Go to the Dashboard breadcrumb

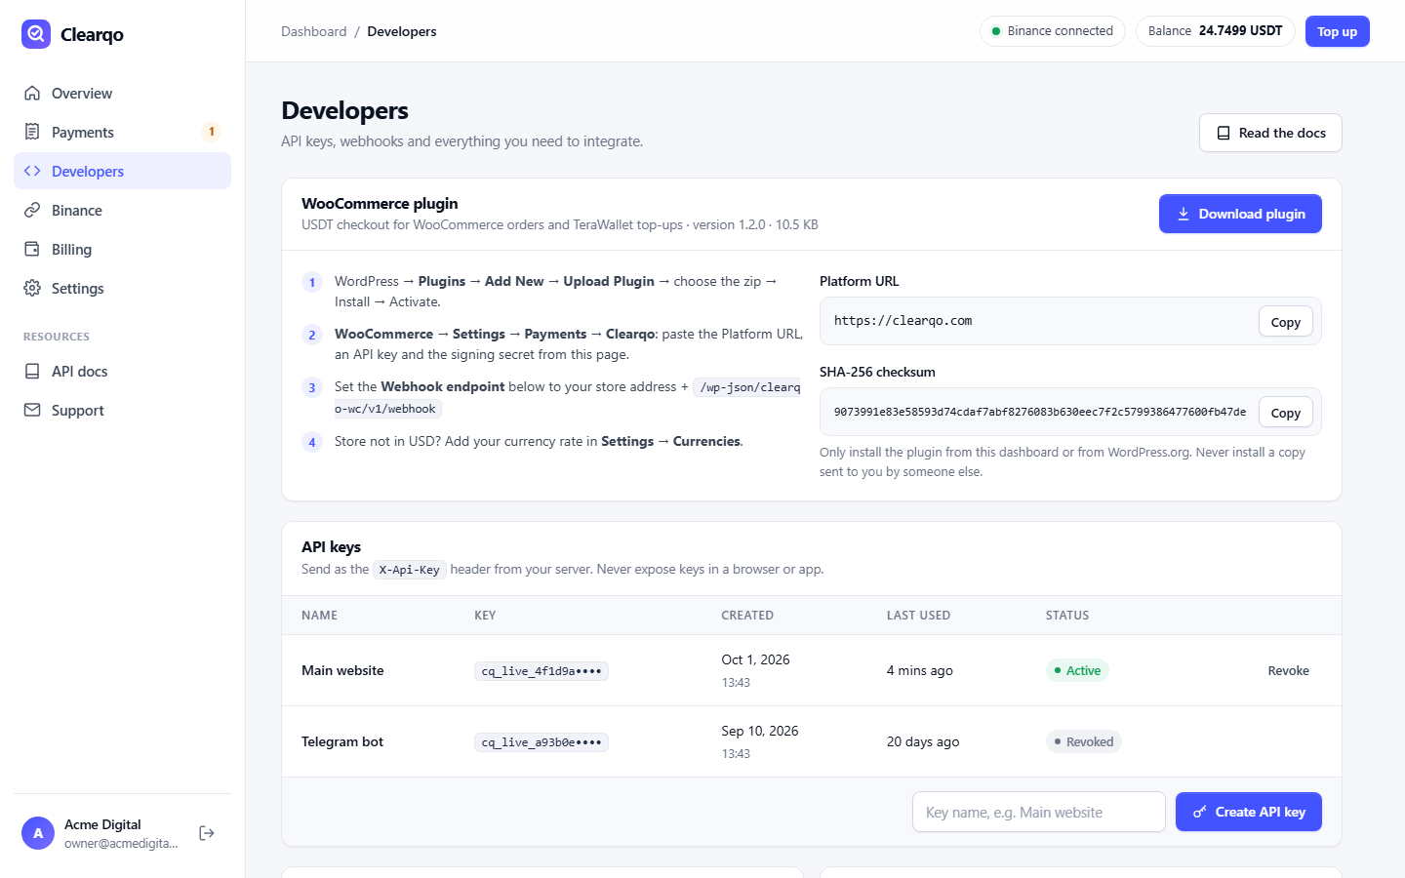click(x=314, y=31)
